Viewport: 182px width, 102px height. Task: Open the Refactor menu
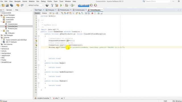pyautogui.click(x=32, y=1)
